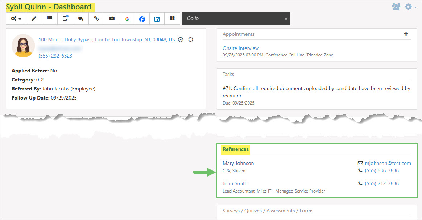The height and width of the screenshot is (220, 422).
Task: Click the notes icon with blue dot
Action: click(65, 18)
